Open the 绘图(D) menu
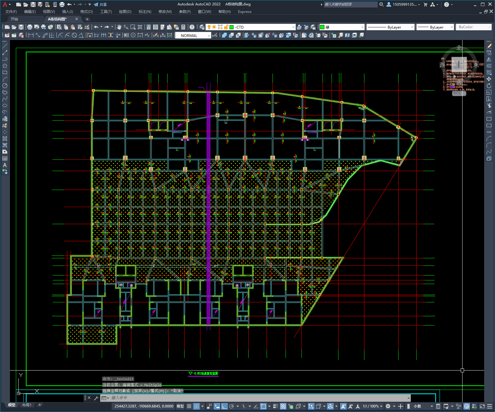 (125, 12)
